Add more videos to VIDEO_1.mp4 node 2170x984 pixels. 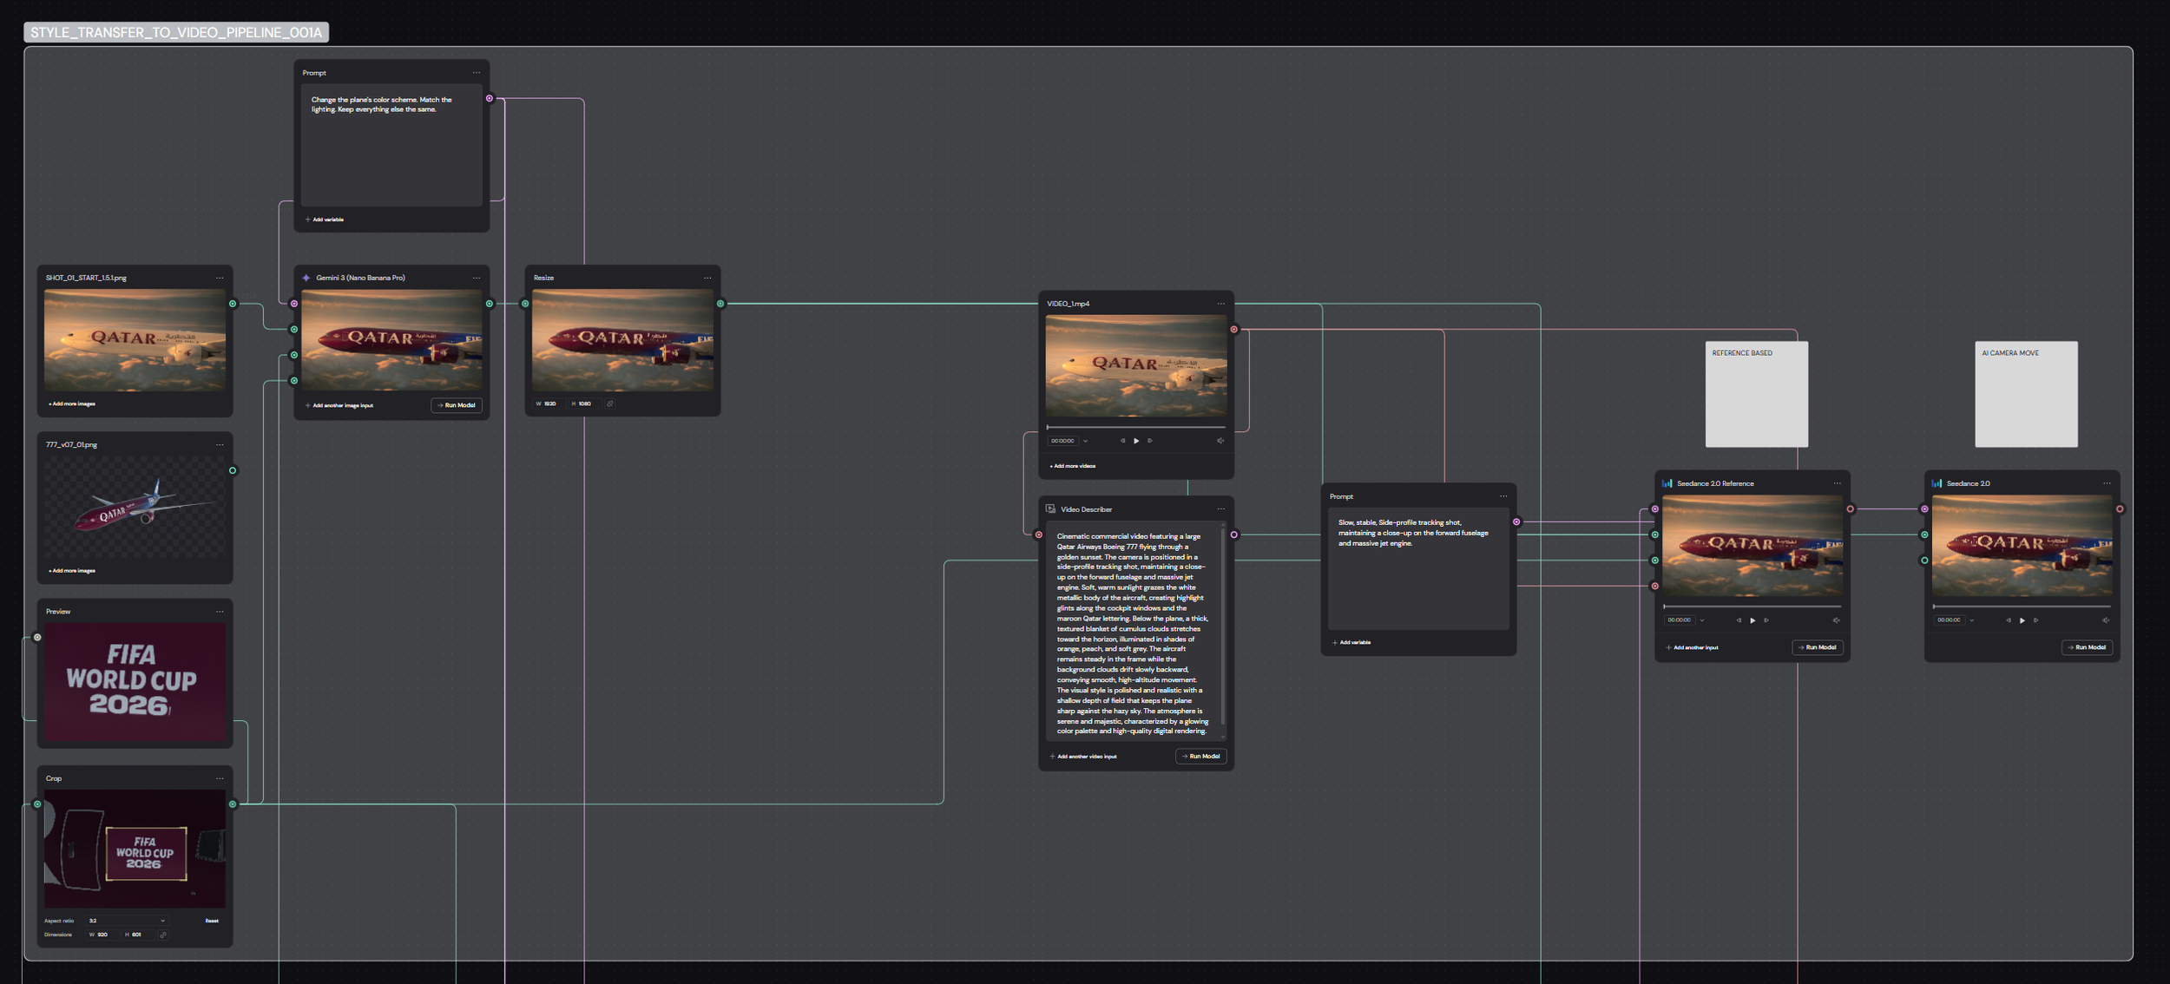pyautogui.click(x=1073, y=466)
